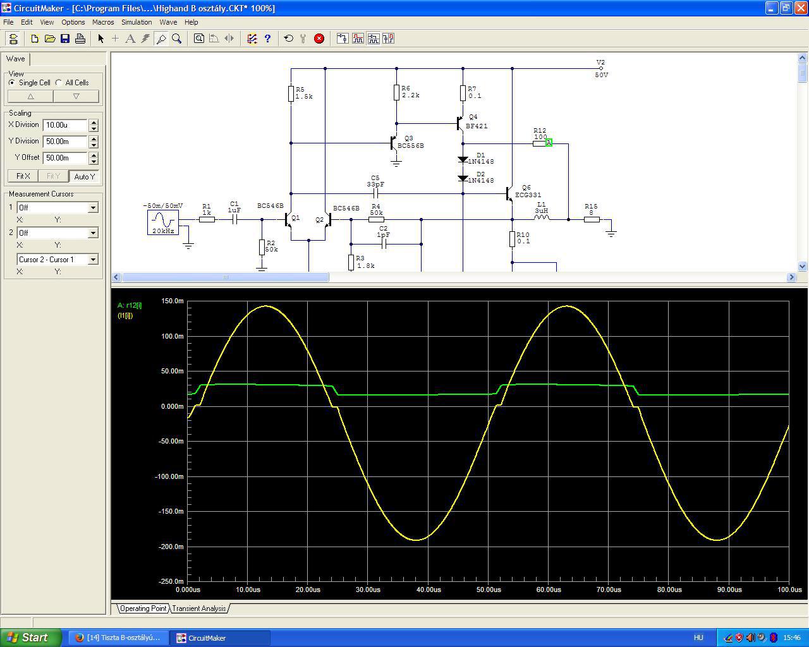
Task: Open the folder icon to load file
Action: 50,39
